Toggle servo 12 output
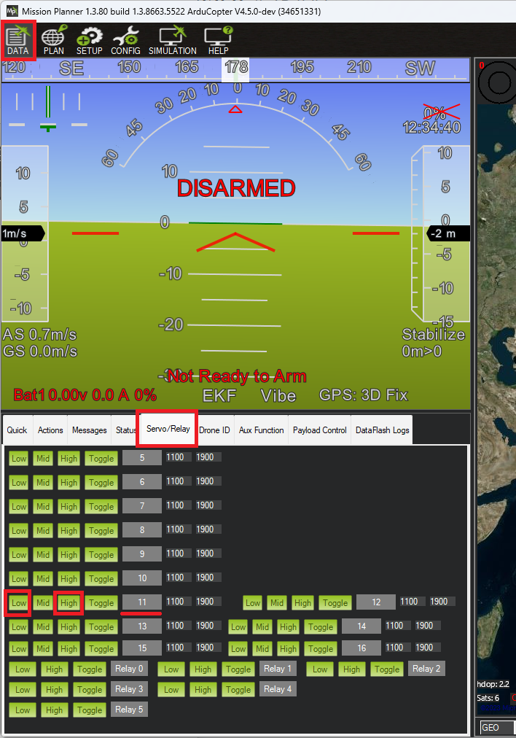This screenshot has width=516, height=738. pyautogui.click(x=335, y=603)
